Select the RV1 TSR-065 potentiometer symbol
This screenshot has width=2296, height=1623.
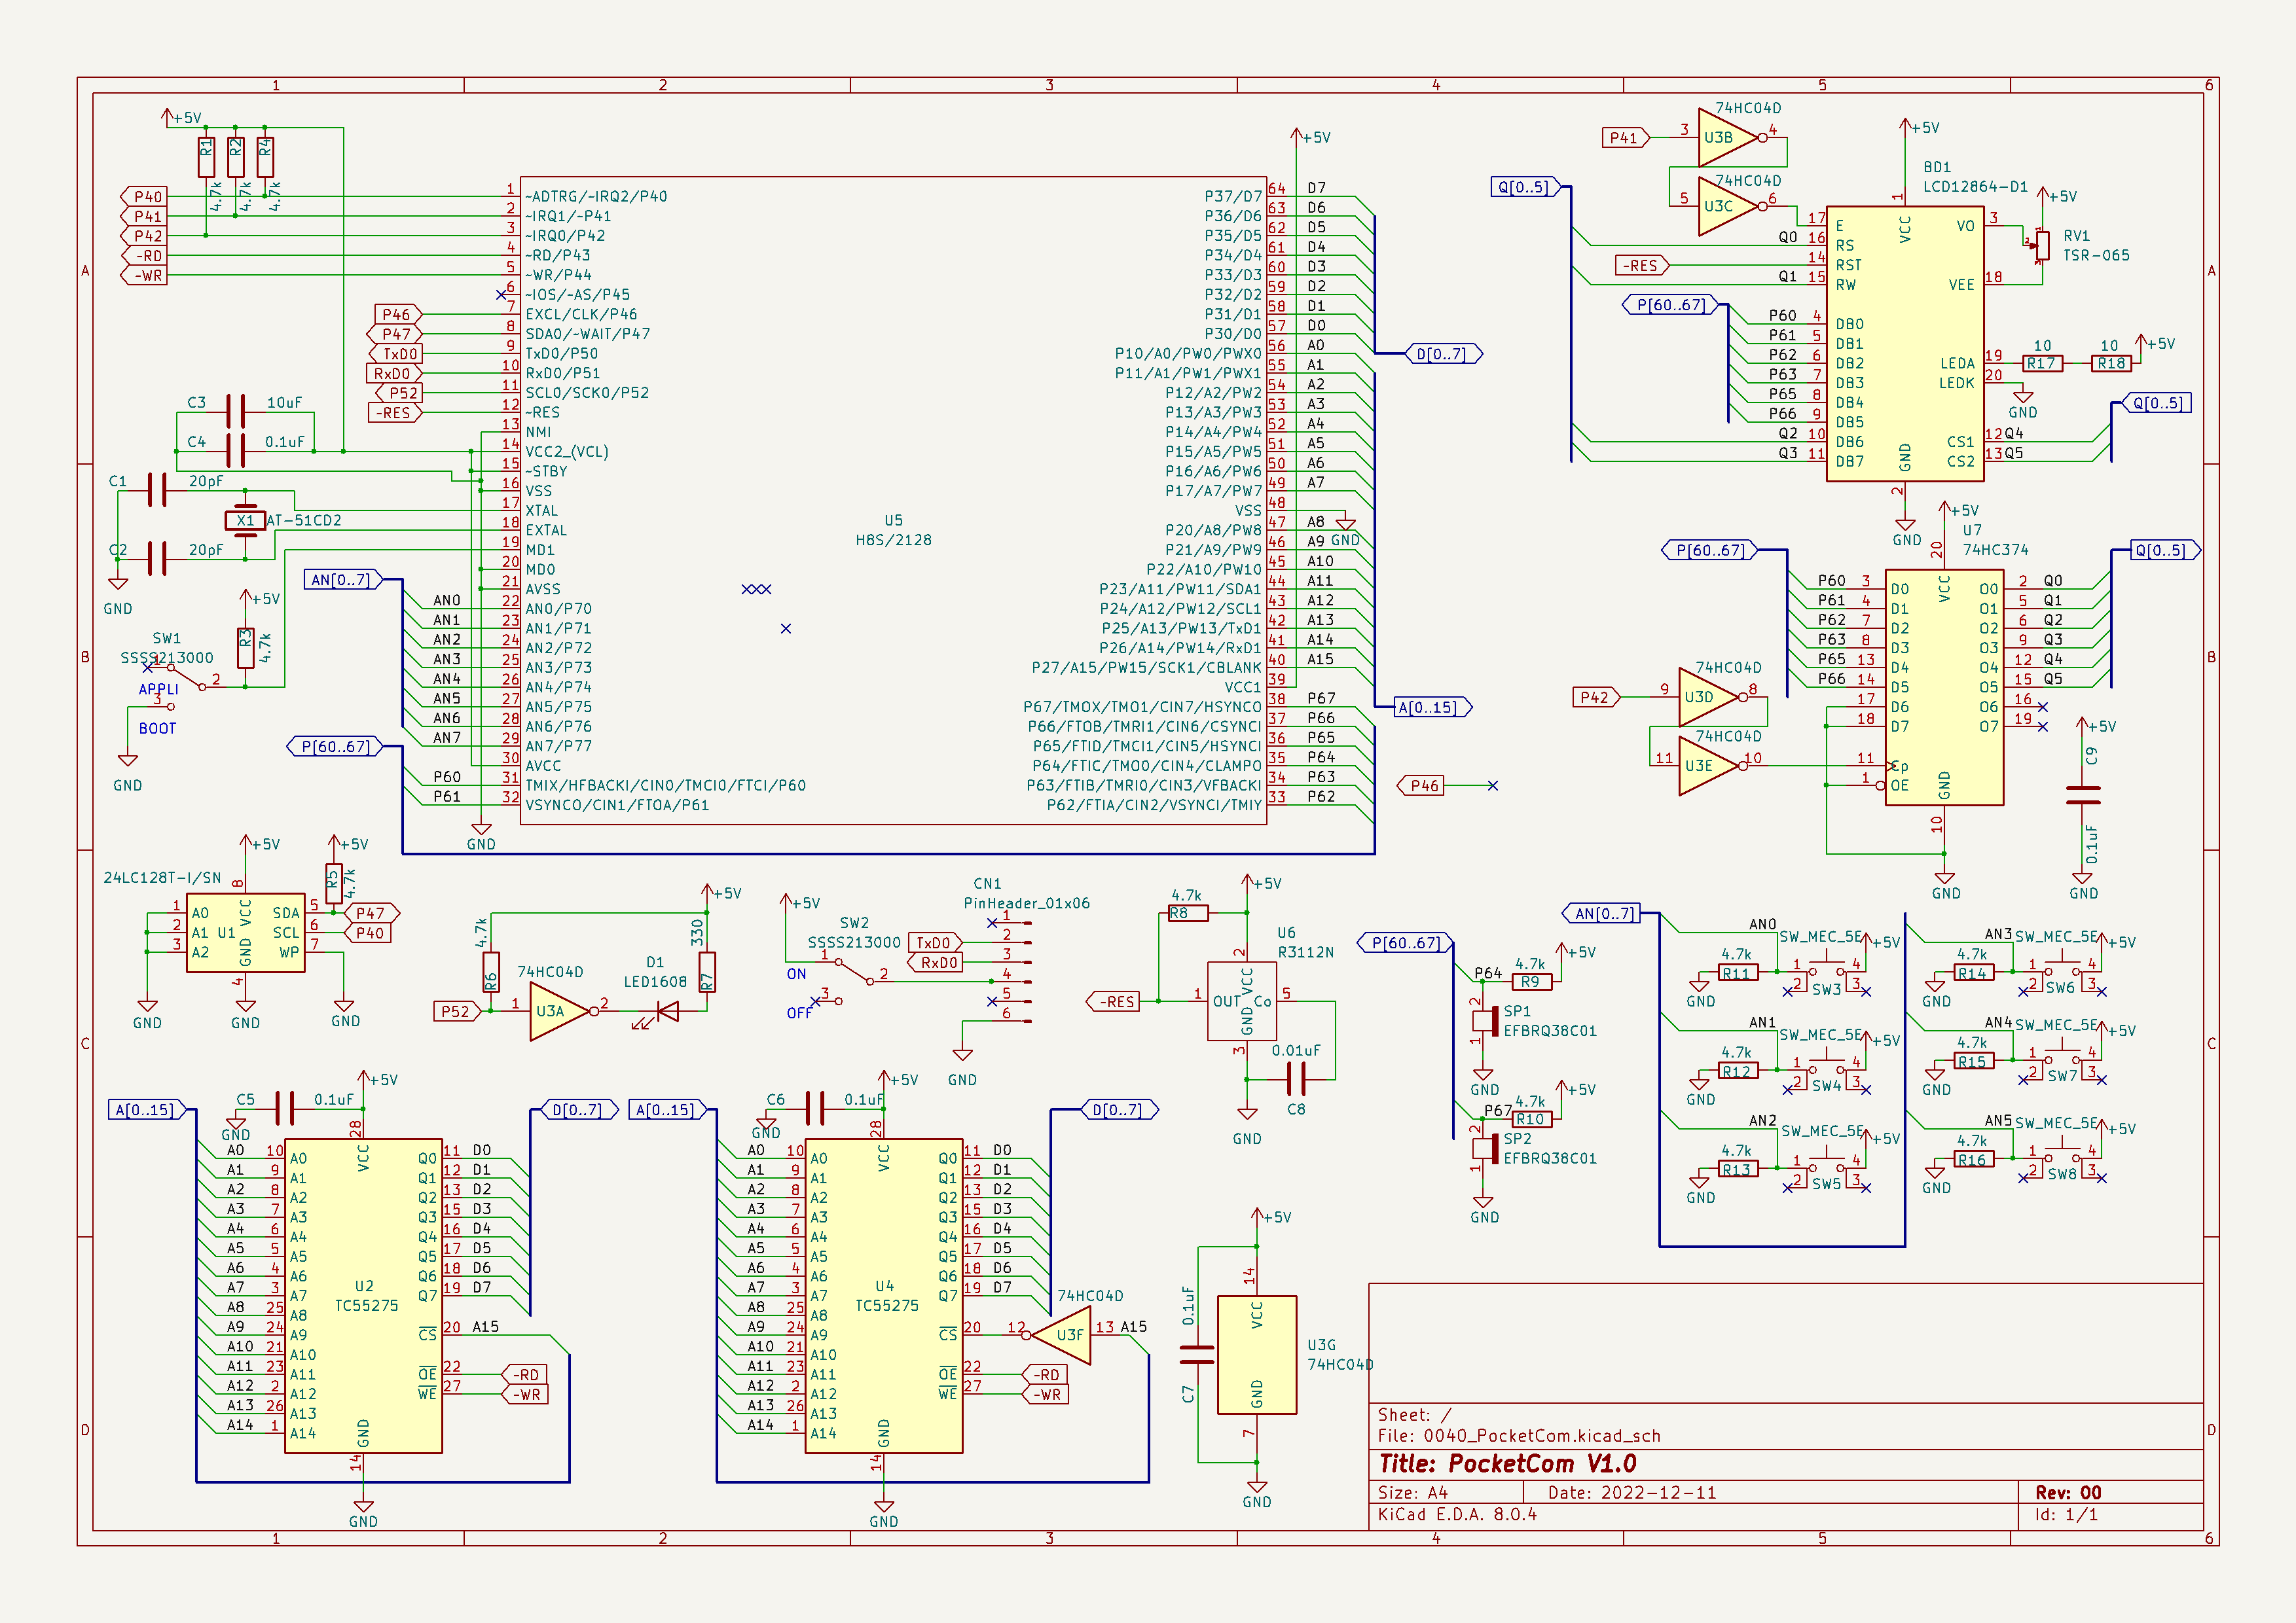tap(2042, 245)
